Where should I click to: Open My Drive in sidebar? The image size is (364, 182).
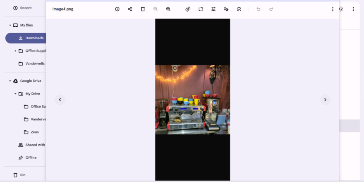point(33,93)
